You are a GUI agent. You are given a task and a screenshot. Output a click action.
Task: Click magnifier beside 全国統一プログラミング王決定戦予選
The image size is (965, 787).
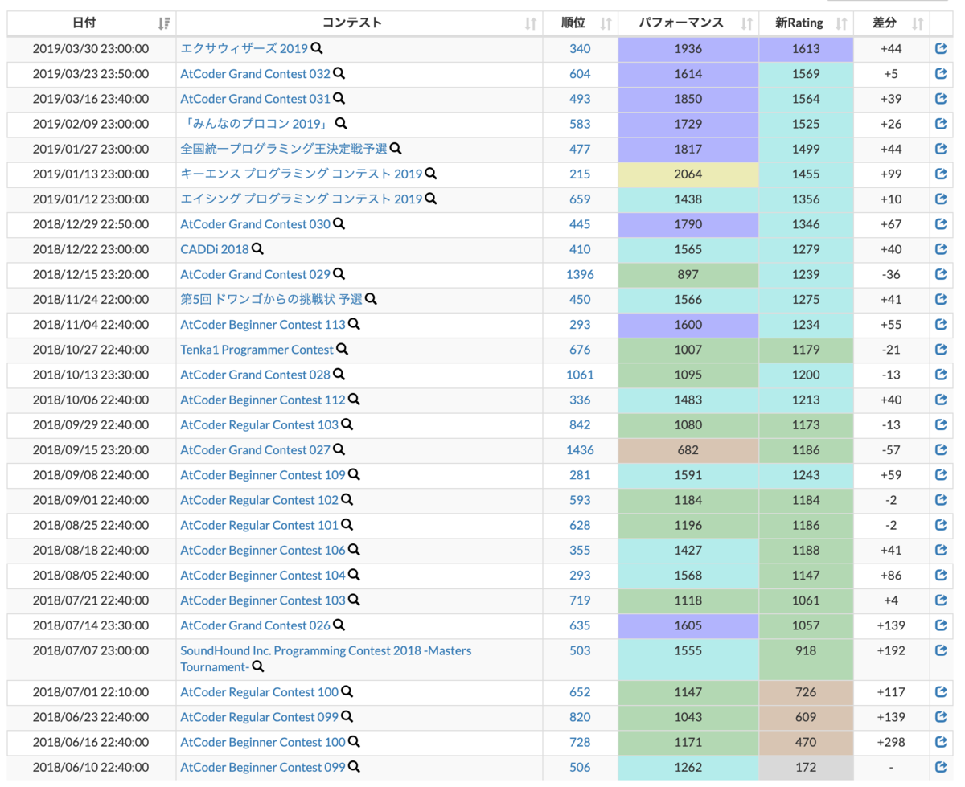[x=396, y=148]
